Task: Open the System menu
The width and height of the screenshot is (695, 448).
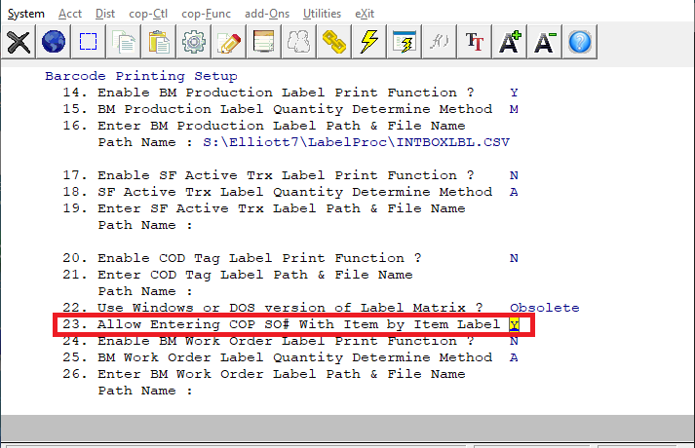Action: (25, 14)
